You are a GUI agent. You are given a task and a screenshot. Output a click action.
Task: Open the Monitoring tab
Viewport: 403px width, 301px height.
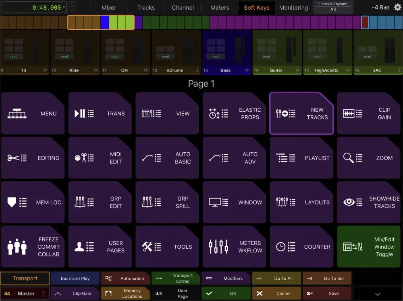pyautogui.click(x=294, y=7)
